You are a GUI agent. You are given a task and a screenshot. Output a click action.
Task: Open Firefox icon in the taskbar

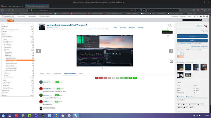pyautogui.click(x=56, y=116)
